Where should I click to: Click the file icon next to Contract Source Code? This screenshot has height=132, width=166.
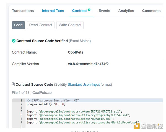13,85
